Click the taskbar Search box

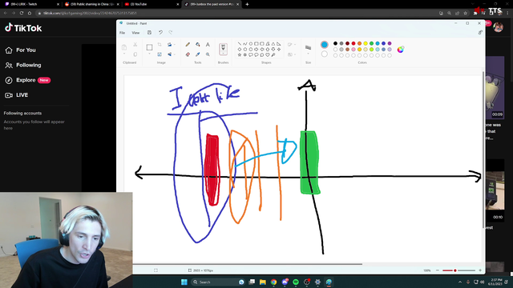point(218,282)
